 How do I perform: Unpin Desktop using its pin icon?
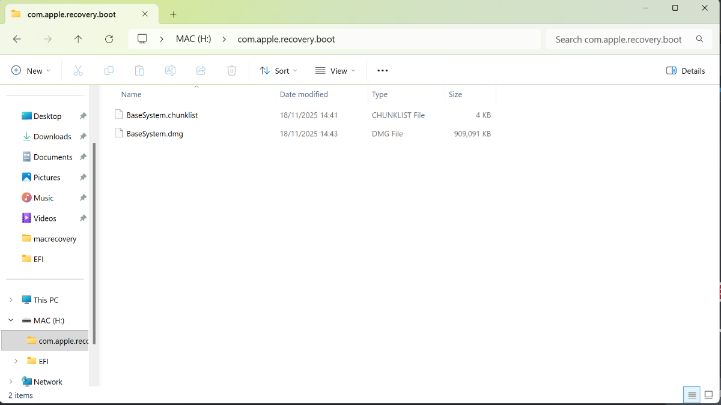coord(83,116)
